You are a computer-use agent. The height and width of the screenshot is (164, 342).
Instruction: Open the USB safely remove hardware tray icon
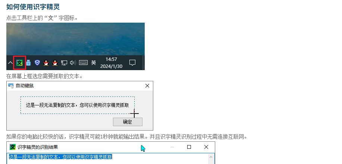click(28, 63)
